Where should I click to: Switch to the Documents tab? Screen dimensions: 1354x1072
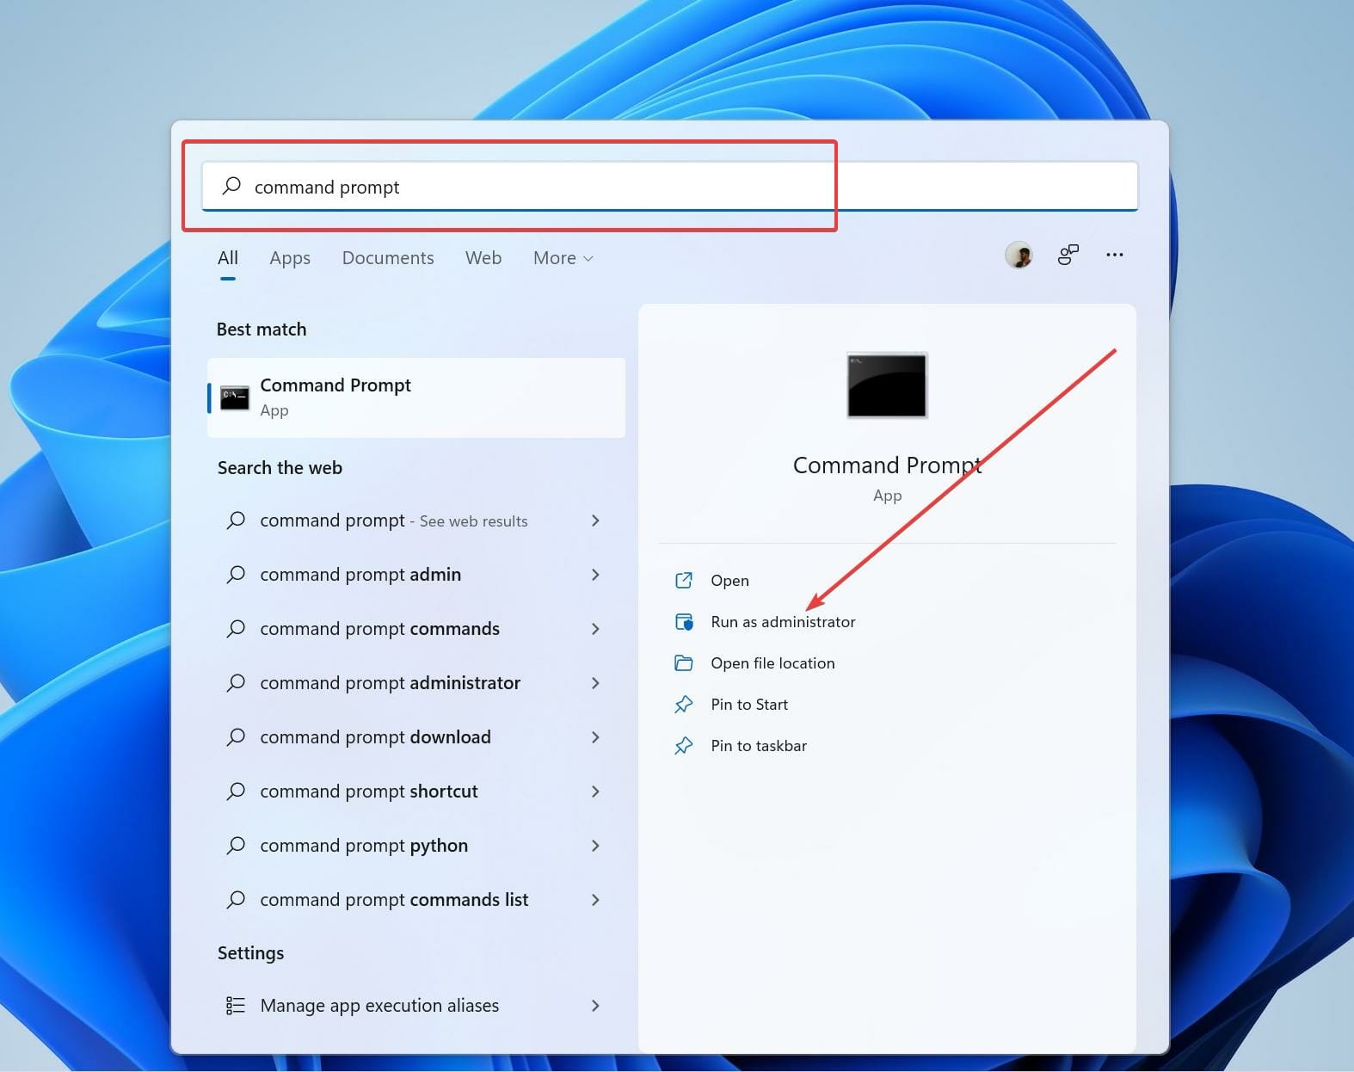click(x=388, y=258)
